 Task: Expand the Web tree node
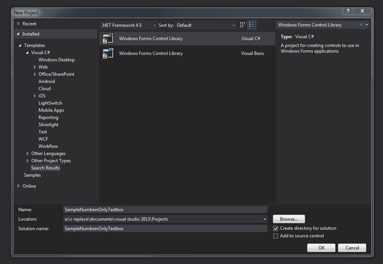35,67
